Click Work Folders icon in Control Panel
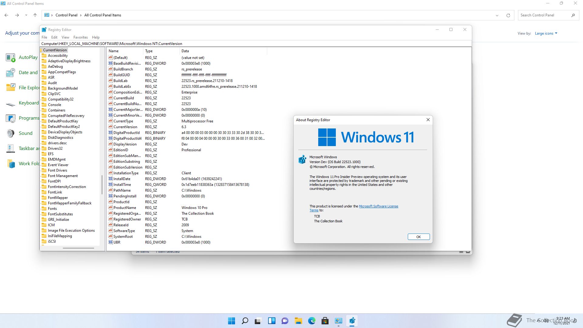This screenshot has height=328, width=583. pos(11,164)
